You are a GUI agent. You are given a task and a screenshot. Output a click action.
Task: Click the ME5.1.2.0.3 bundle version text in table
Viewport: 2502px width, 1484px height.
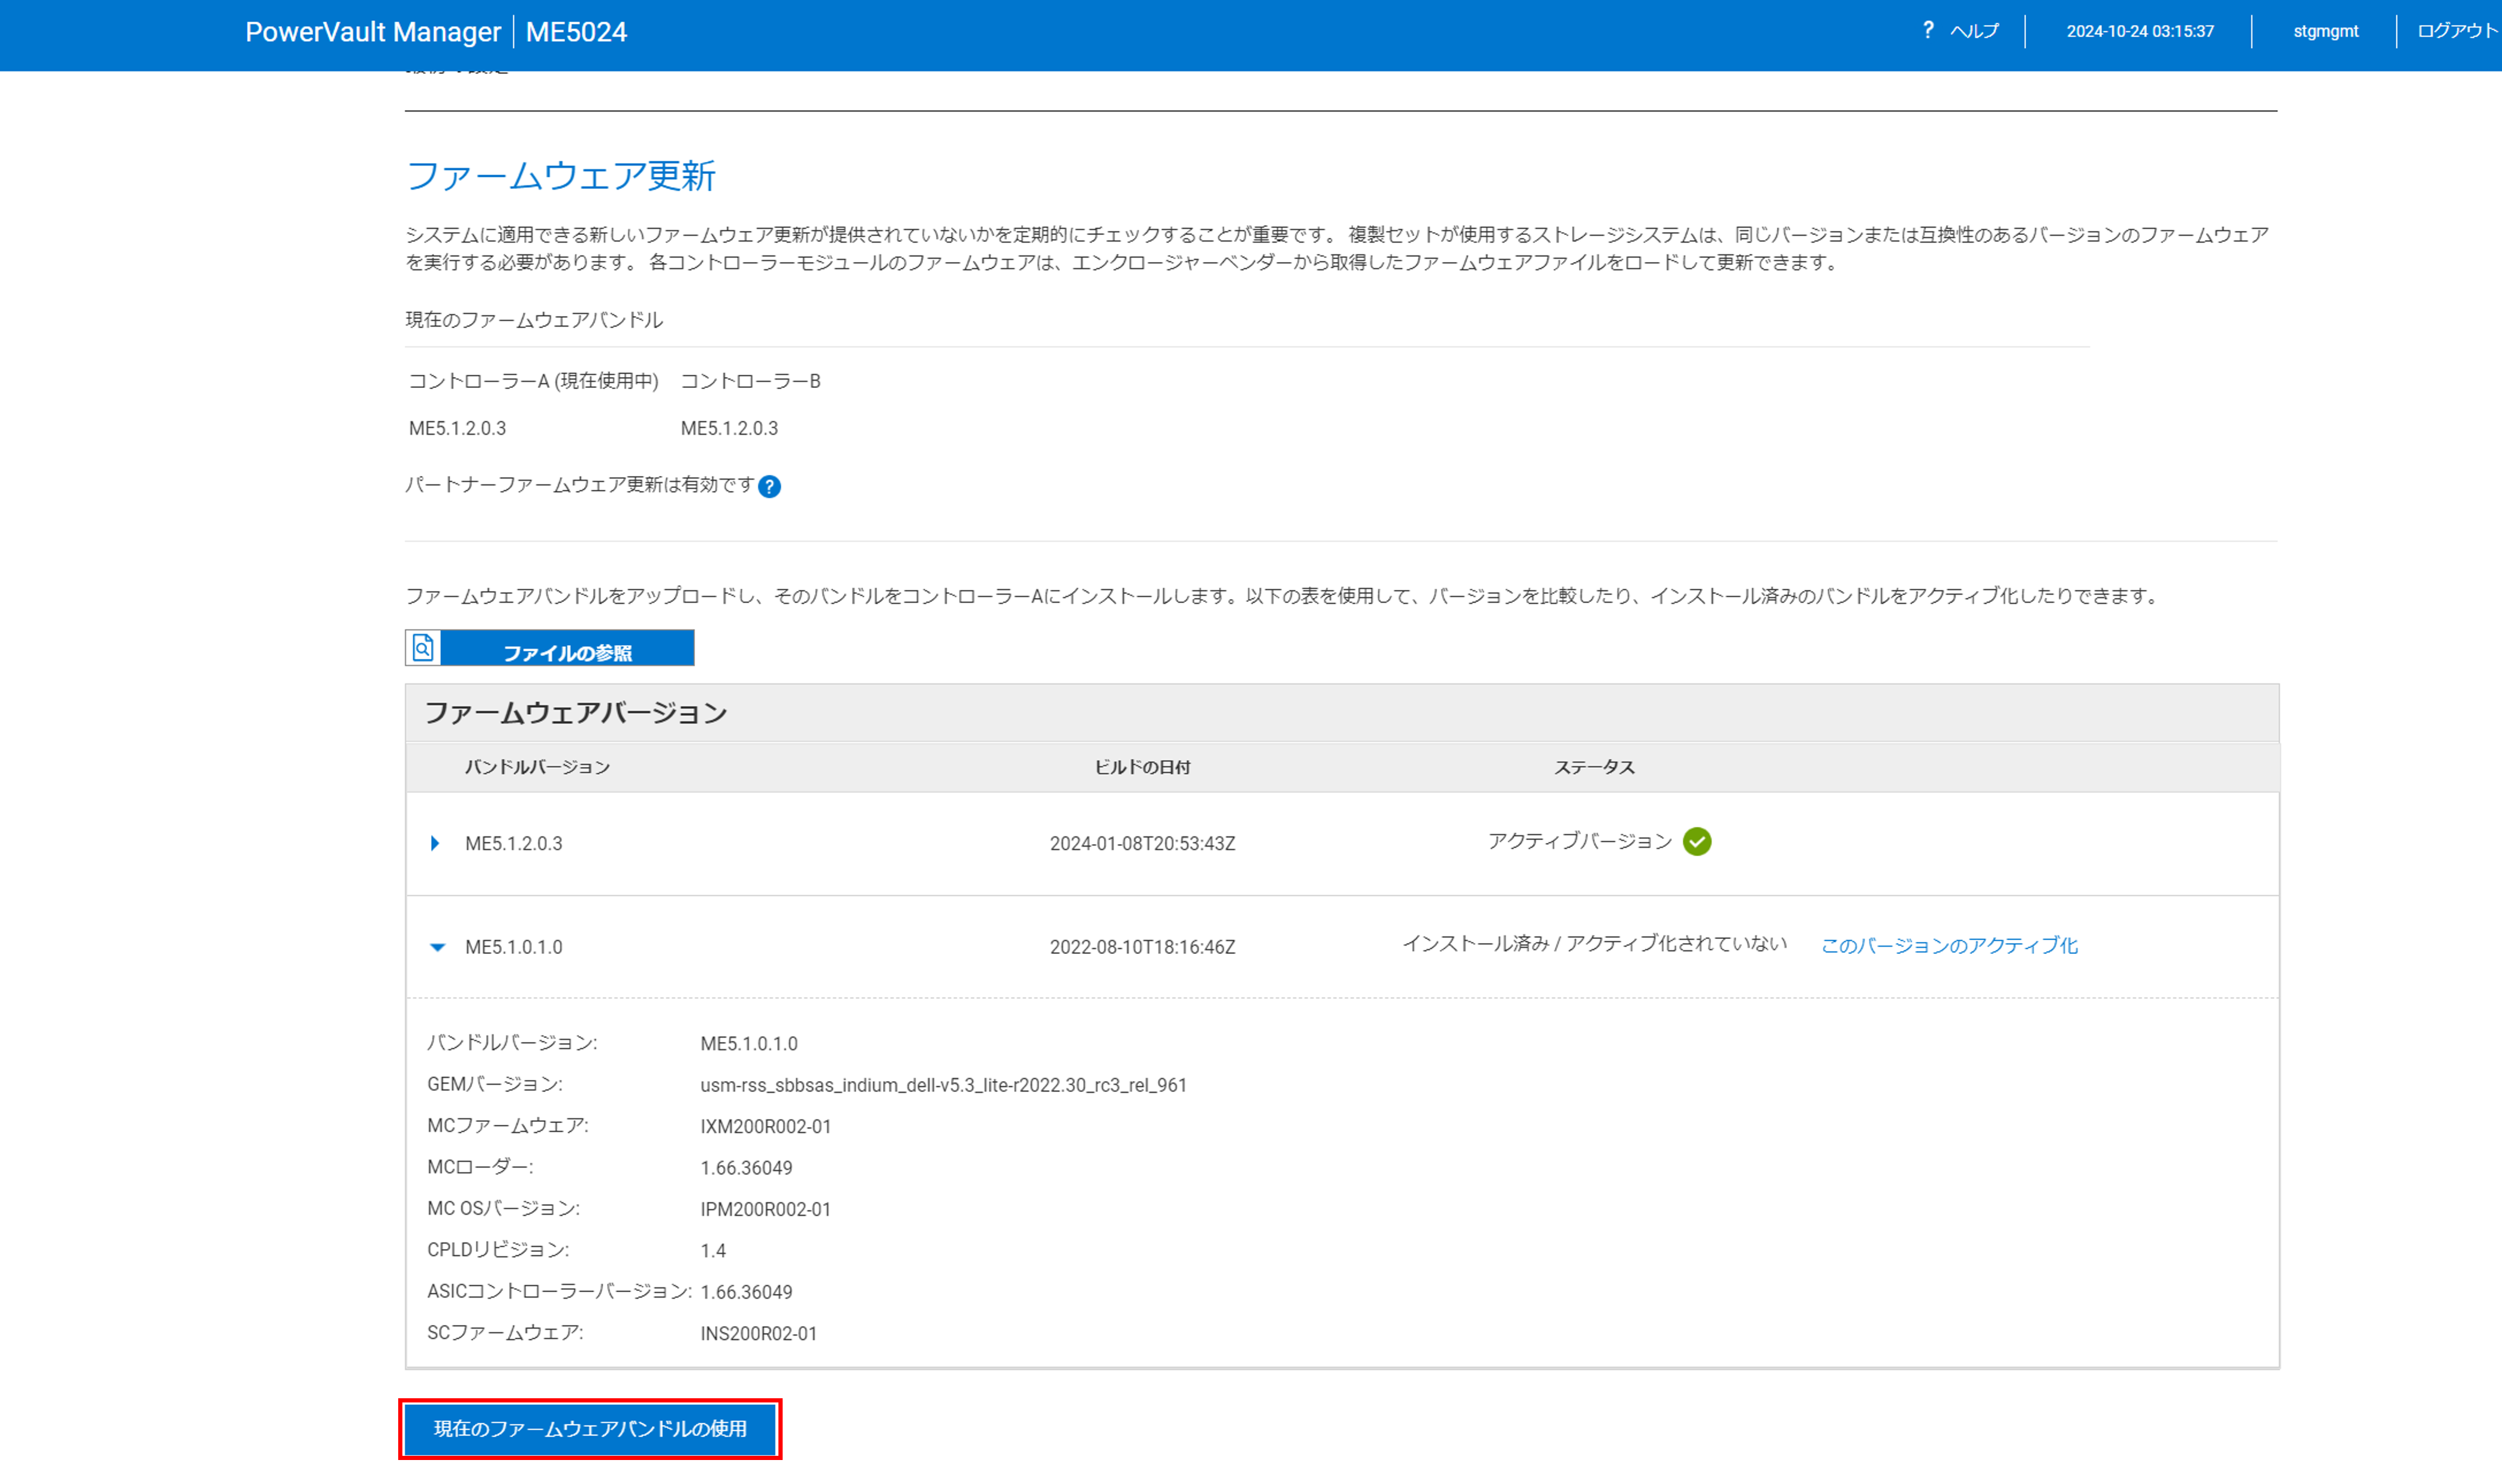click(x=513, y=843)
